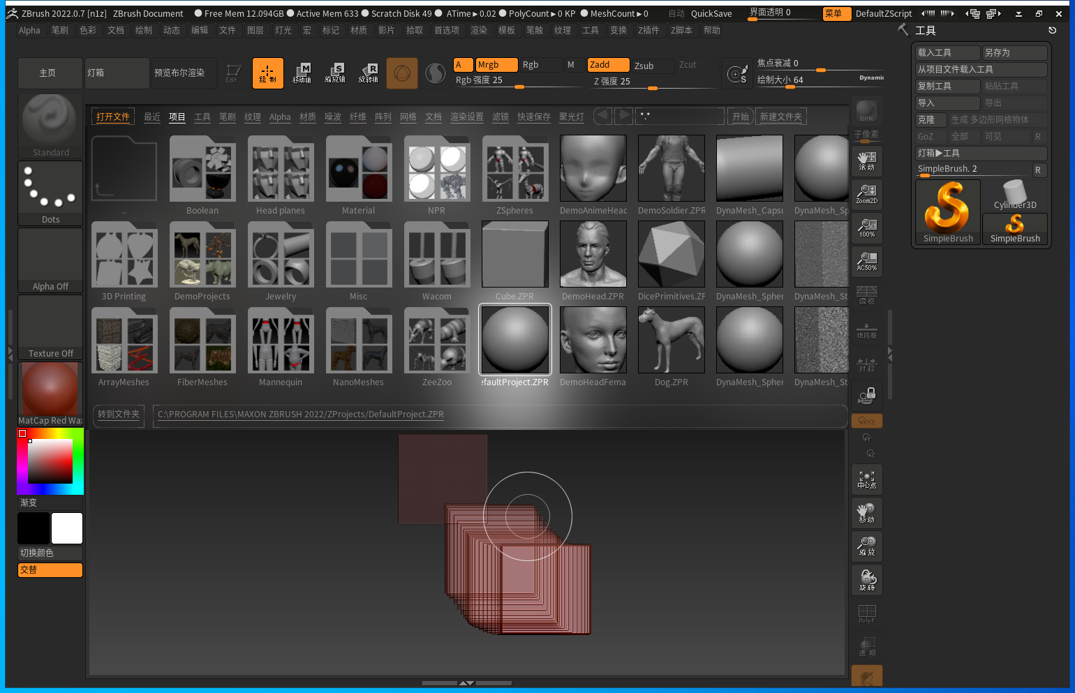1075x693 pixels.
Task: Switch to the 最近 LightBox tab
Action: tap(152, 117)
